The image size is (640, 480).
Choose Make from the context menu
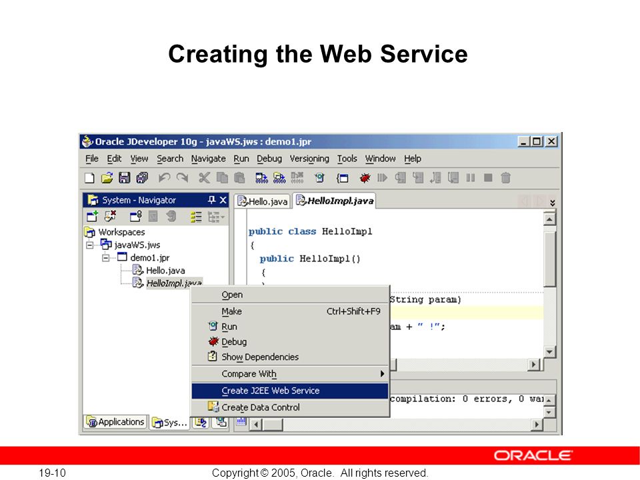(290, 311)
